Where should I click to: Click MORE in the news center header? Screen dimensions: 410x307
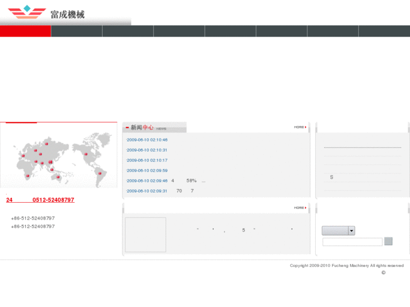coord(300,127)
